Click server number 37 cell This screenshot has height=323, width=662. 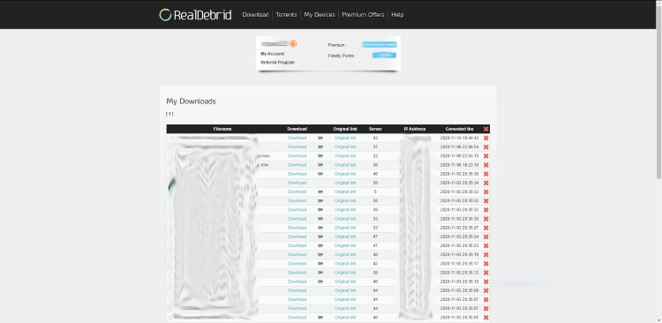pyautogui.click(x=375, y=146)
